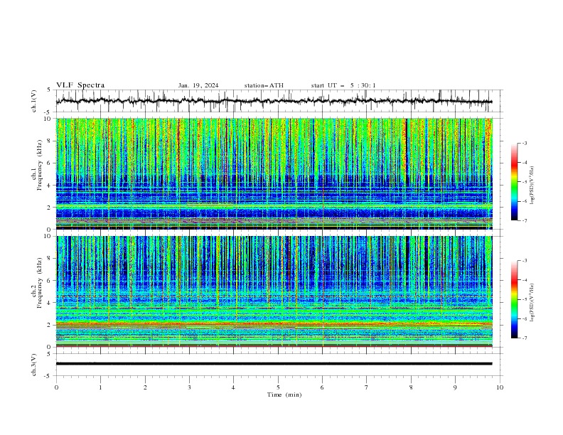Image resolution: width=563 pixels, height=435 pixels.
Task: Click the ch.3 black voltage trace
Action: pyautogui.click(x=274, y=364)
